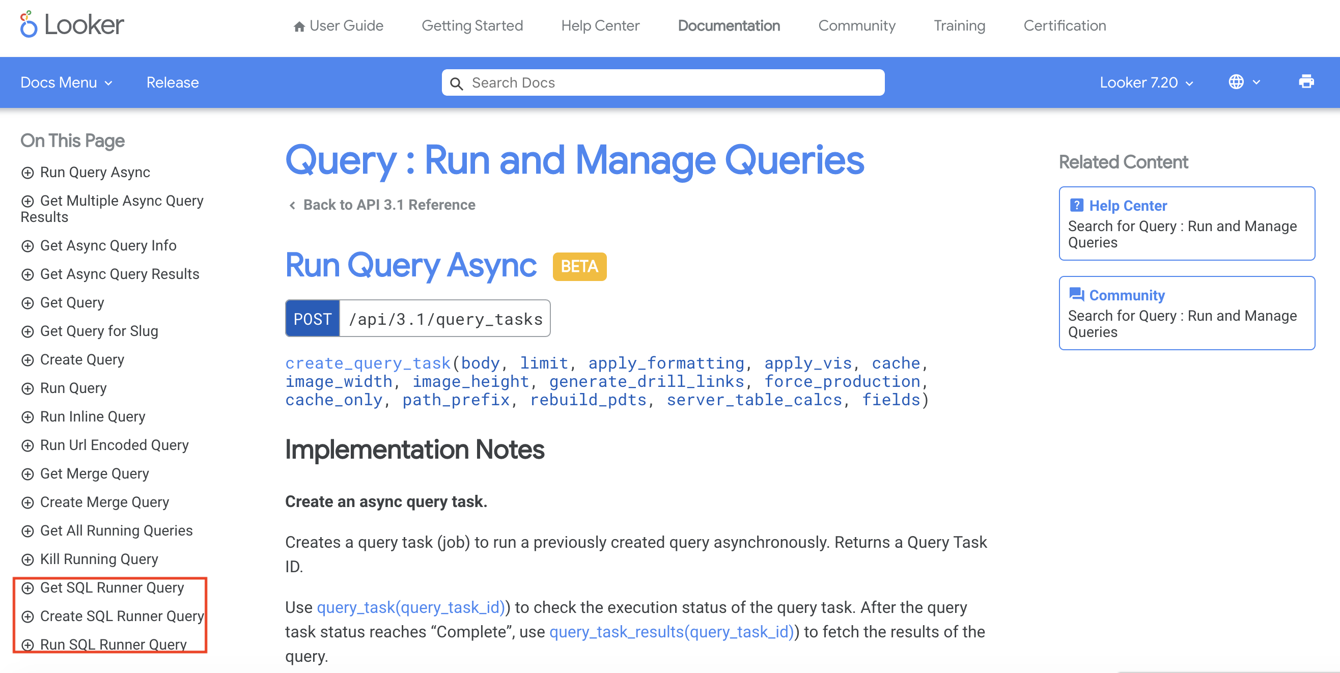1340x673 pixels.
Task: Click the Search Docs field
Action: (663, 82)
